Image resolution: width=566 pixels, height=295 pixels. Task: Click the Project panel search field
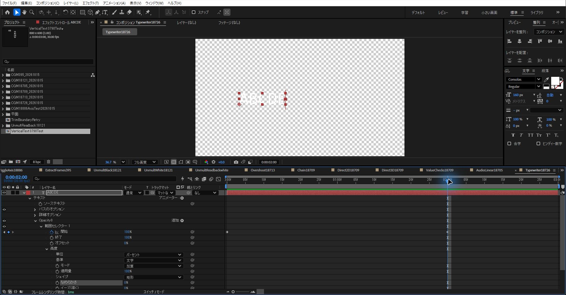click(x=48, y=62)
